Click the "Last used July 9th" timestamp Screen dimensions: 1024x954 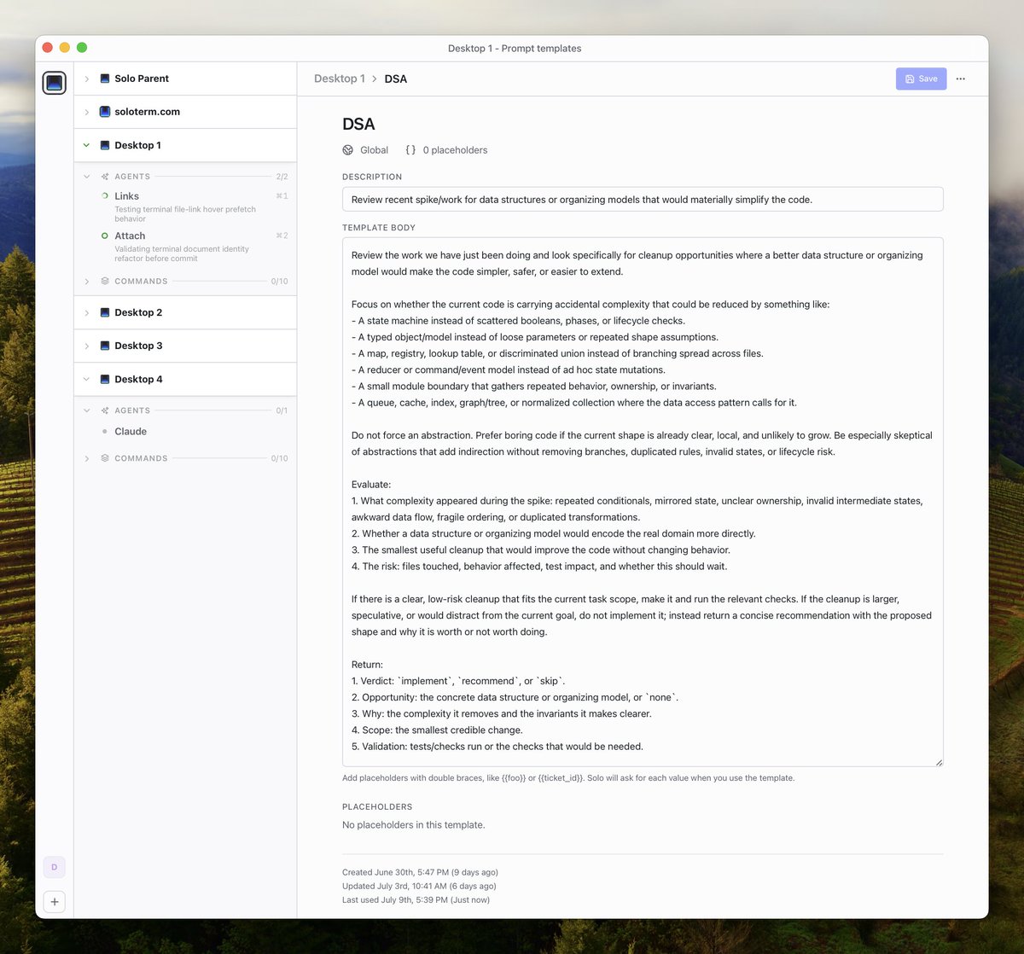[x=416, y=899]
